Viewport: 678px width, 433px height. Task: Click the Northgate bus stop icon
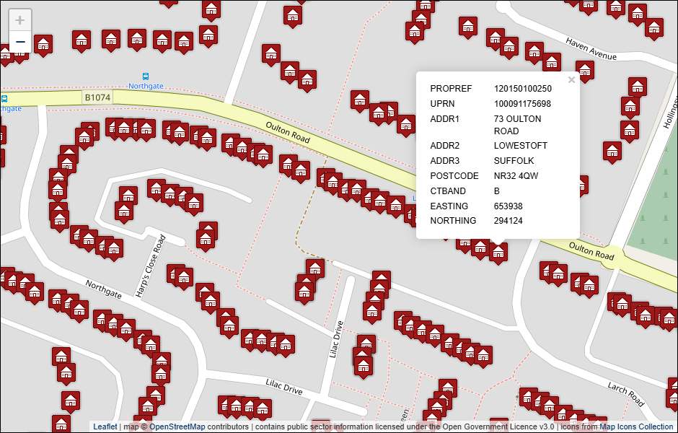[x=146, y=76]
